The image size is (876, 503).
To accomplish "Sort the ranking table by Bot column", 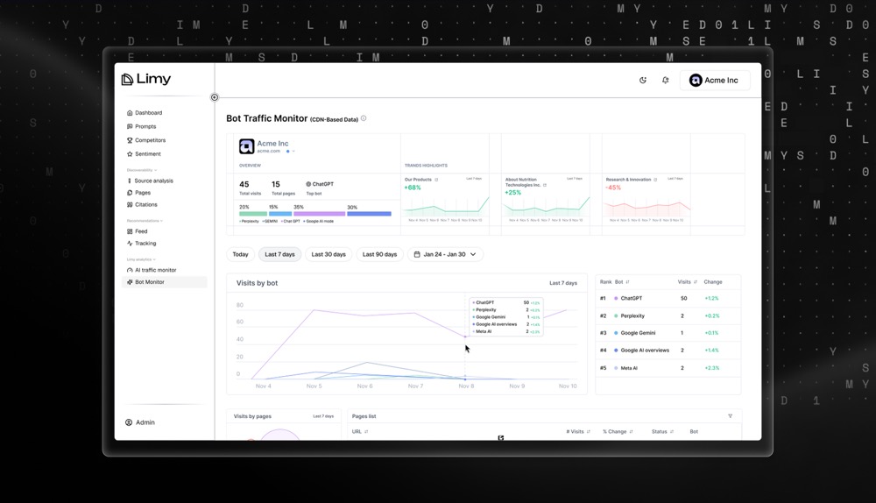I will tap(627, 282).
